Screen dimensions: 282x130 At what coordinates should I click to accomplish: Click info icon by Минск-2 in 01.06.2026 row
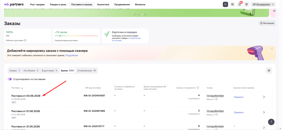click(x=216, y=114)
